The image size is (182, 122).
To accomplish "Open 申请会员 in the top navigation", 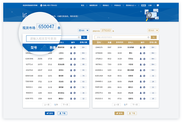I will (117, 5).
